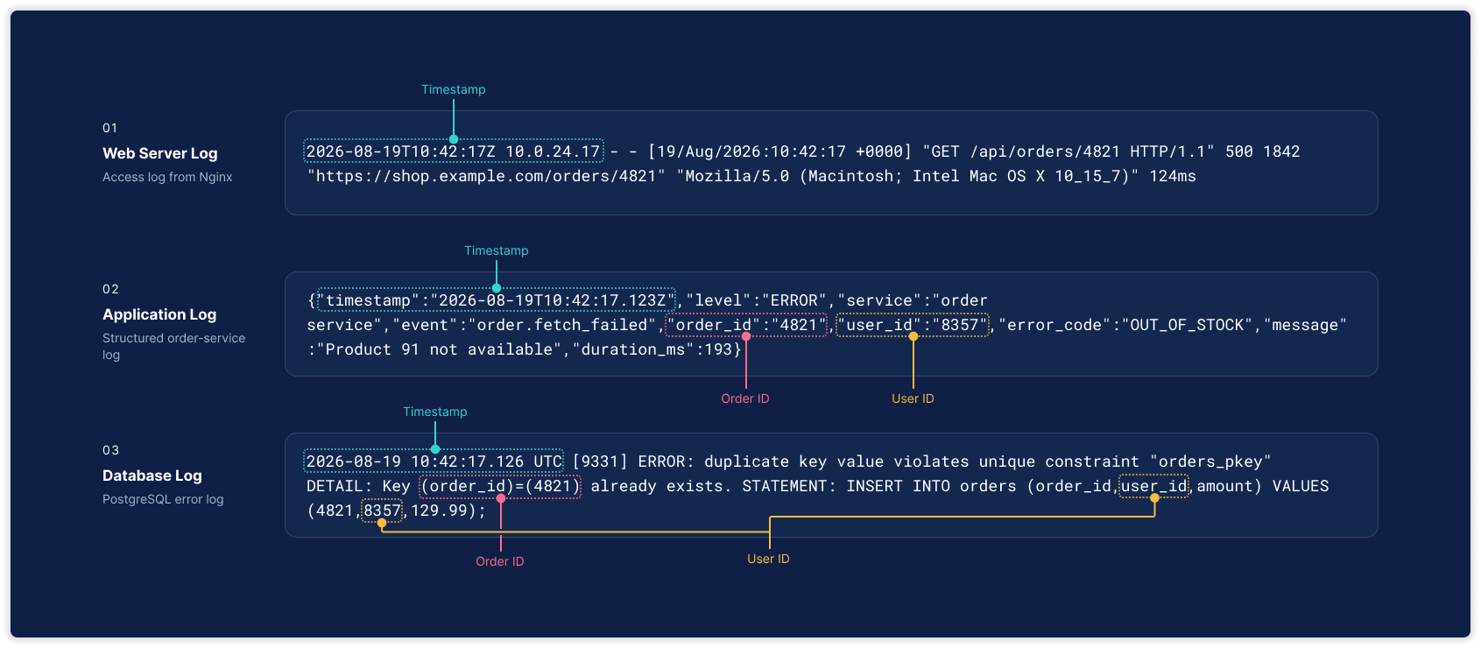Click the '500 1842' status and size
This screenshot has width=1481, height=648.
(1263, 151)
